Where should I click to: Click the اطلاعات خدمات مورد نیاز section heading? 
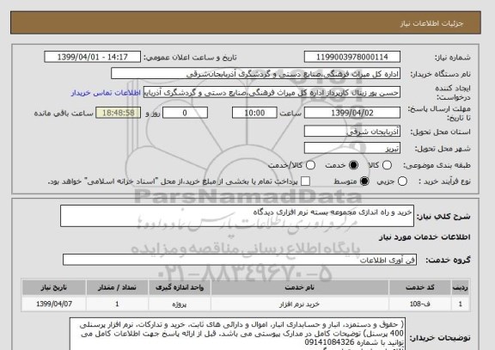425,237
